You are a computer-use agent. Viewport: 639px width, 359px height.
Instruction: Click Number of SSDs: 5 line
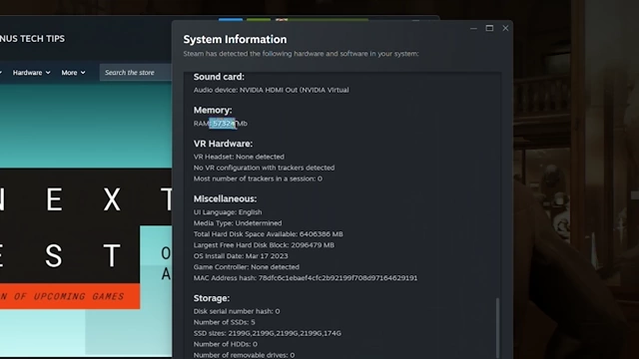[x=224, y=322]
